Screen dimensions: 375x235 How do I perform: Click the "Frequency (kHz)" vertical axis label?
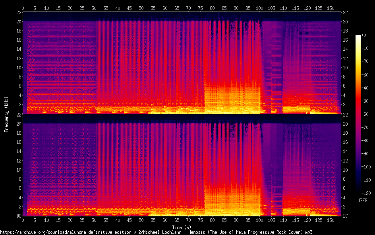pyautogui.click(x=6, y=114)
